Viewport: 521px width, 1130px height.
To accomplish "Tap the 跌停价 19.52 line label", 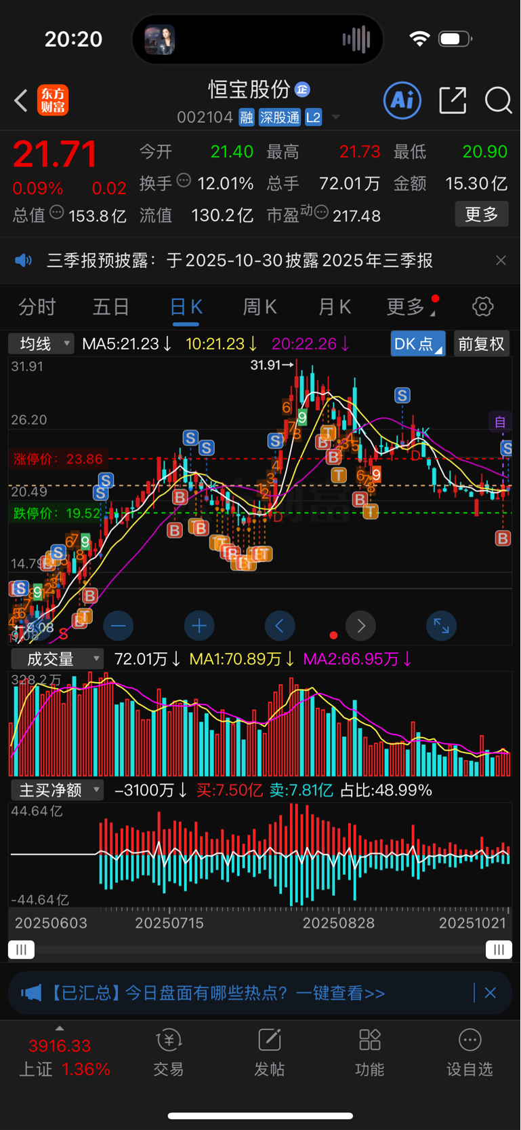I will [x=57, y=514].
